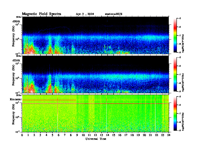Click hour "24" on the Universal Time axis
Viewport: 201px width, 155px height.
pyautogui.click(x=169, y=135)
